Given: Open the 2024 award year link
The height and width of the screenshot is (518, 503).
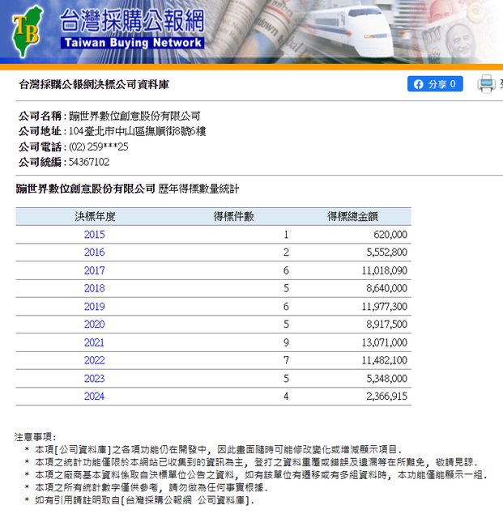Looking at the screenshot, I should click(94, 396).
